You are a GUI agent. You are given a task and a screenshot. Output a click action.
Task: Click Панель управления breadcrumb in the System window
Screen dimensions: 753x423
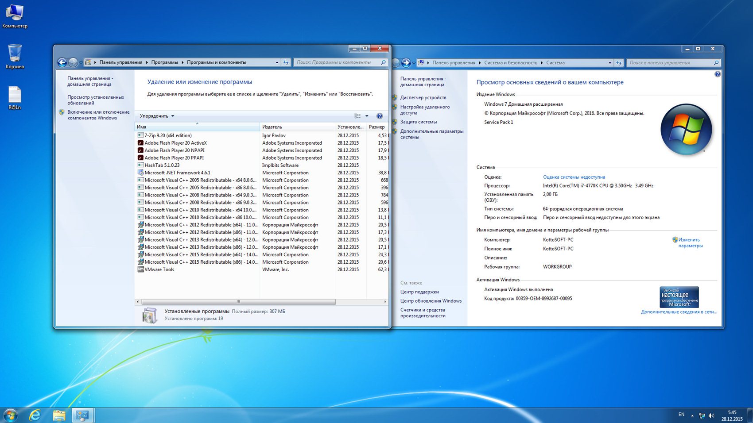(454, 63)
